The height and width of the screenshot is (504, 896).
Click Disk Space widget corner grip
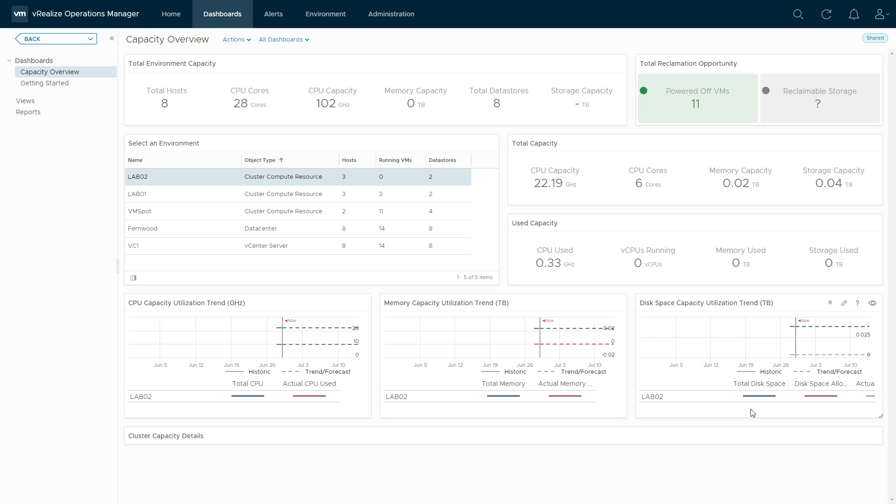[x=880, y=415]
